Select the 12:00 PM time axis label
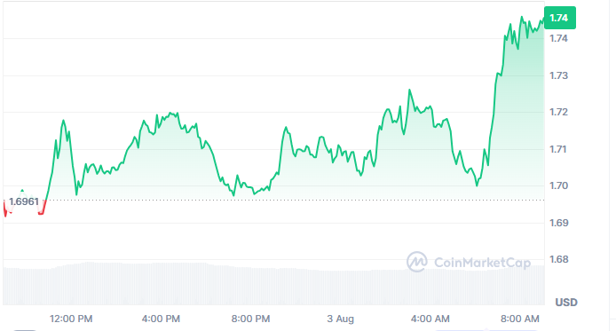616x331 pixels. click(x=71, y=319)
